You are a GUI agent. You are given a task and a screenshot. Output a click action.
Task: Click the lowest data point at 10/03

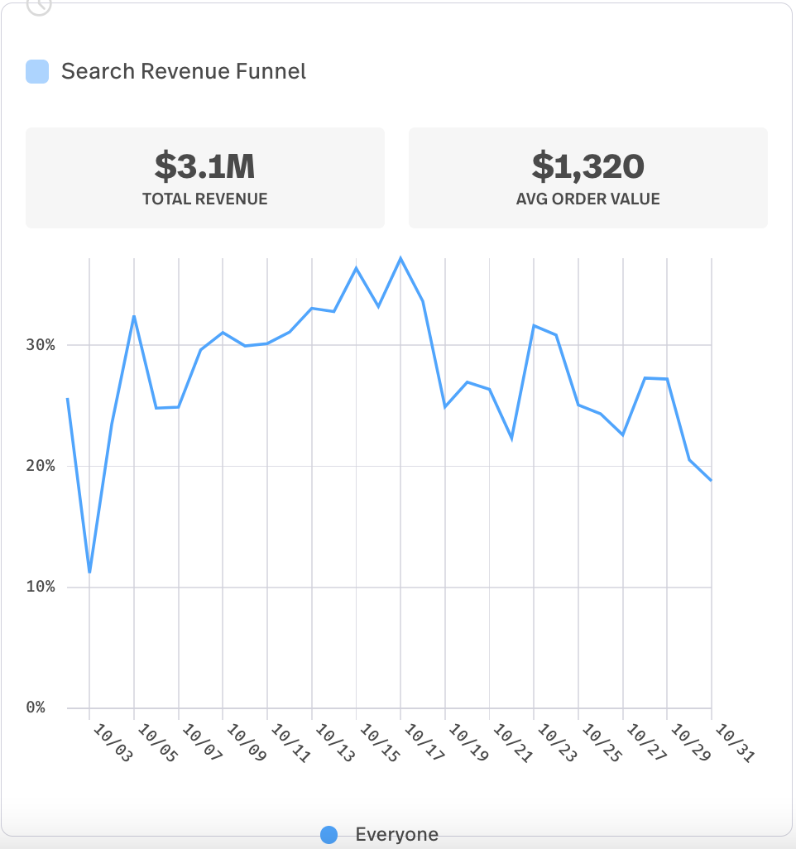pyautogui.click(x=89, y=572)
